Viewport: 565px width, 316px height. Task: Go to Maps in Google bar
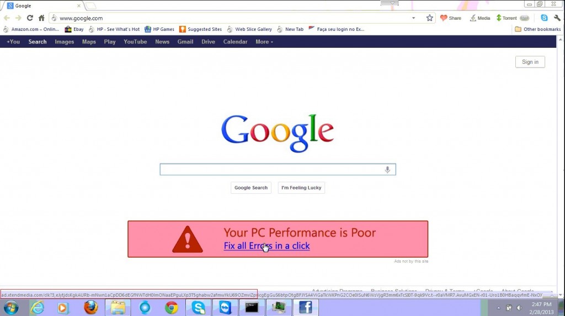pyautogui.click(x=89, y=42)
